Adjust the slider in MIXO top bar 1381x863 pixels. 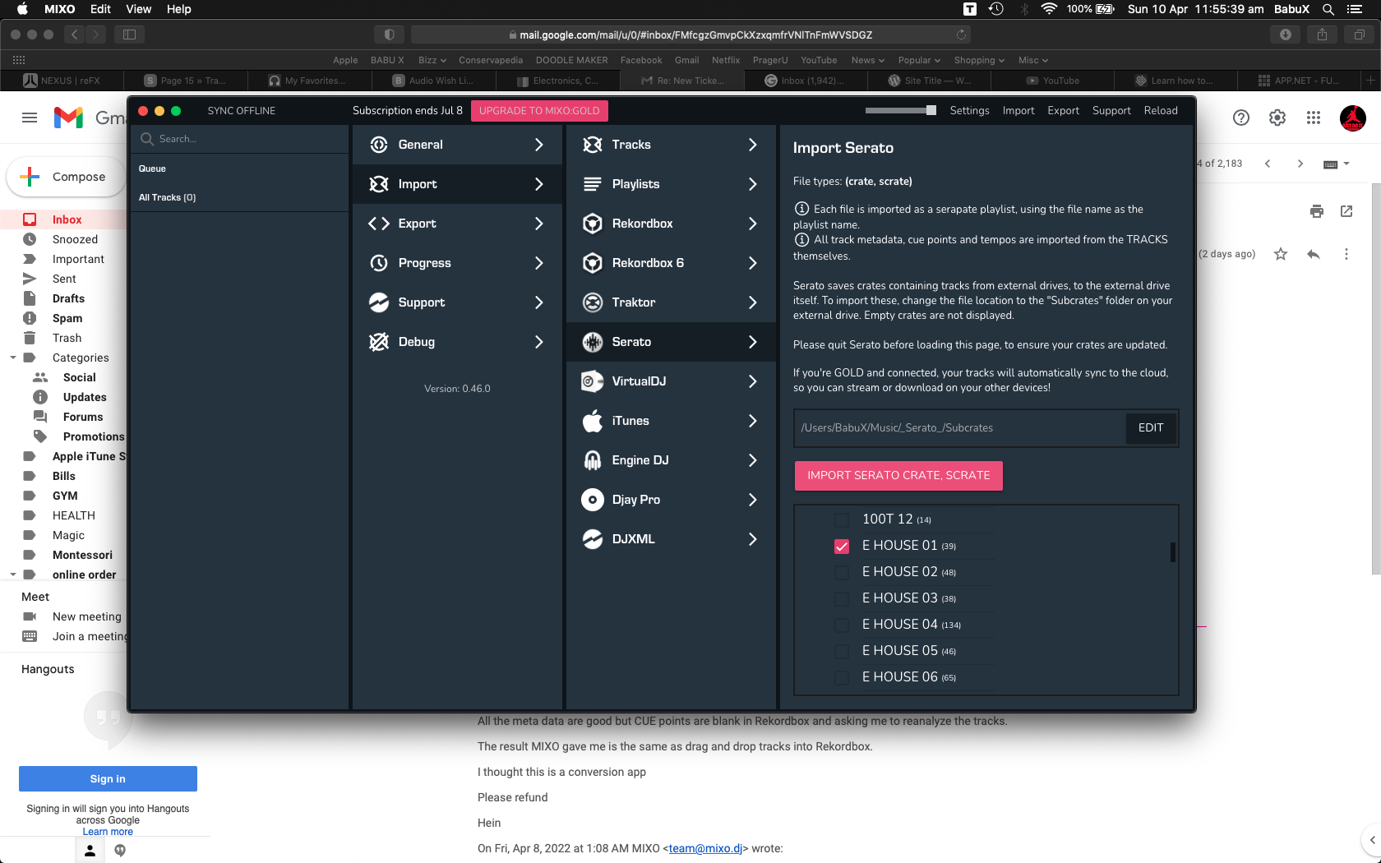point(931,111)
